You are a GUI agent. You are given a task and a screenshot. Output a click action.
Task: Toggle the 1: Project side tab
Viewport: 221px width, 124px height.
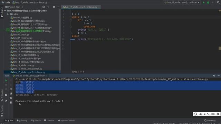click(2, 12)
